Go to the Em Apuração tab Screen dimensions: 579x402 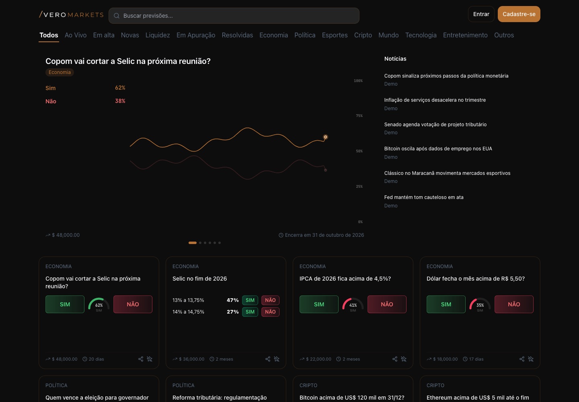click(196, 35)
